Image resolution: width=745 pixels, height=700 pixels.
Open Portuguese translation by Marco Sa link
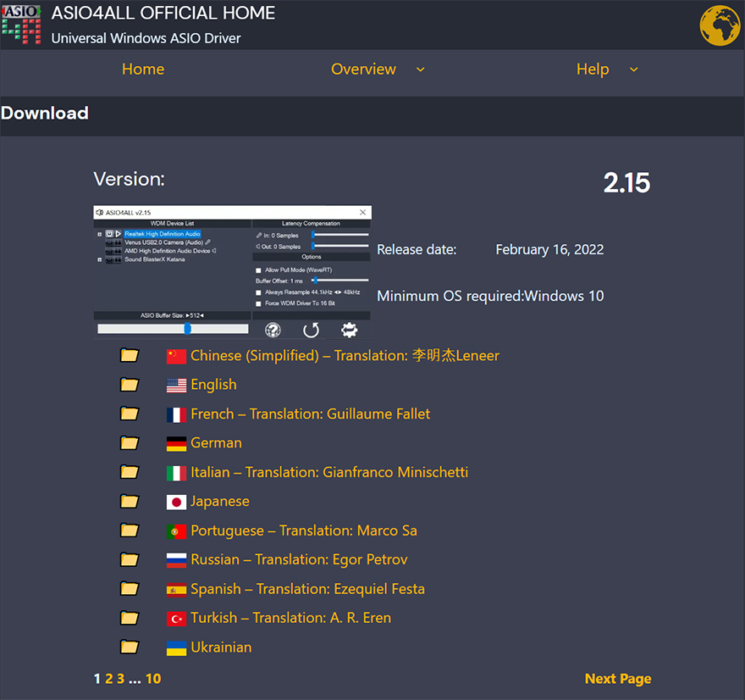click(x=304, y=531)
